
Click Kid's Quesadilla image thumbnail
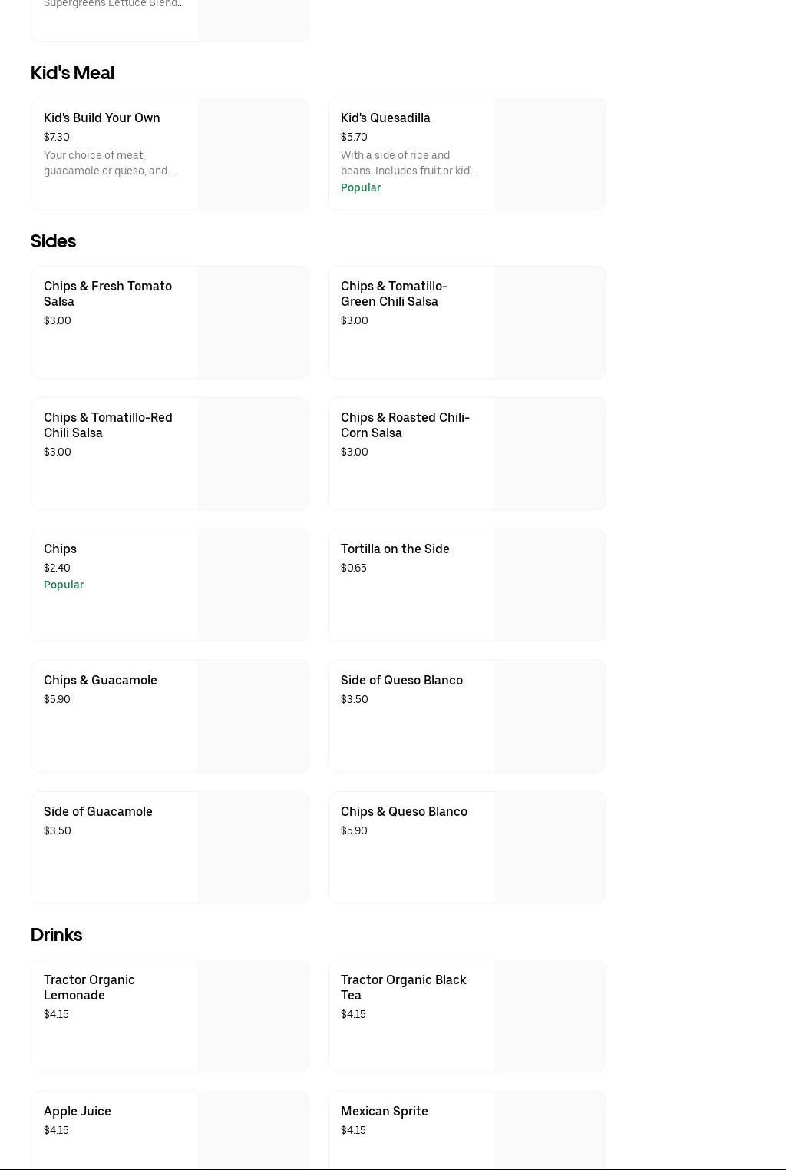click(550, 154)
